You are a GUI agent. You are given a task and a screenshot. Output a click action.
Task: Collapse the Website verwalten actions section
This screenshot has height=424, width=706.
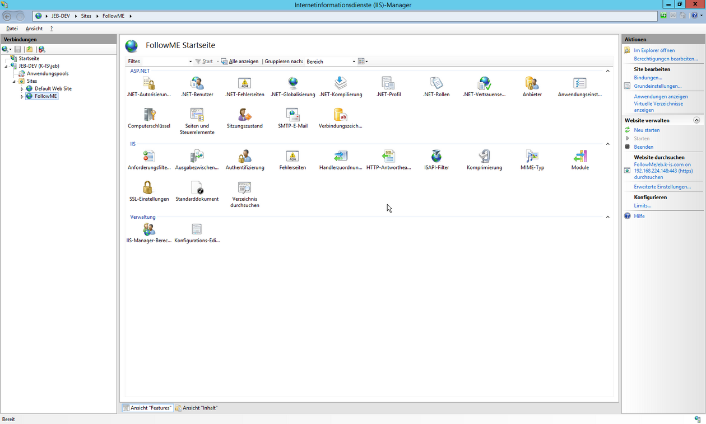[x=696, y=120]
